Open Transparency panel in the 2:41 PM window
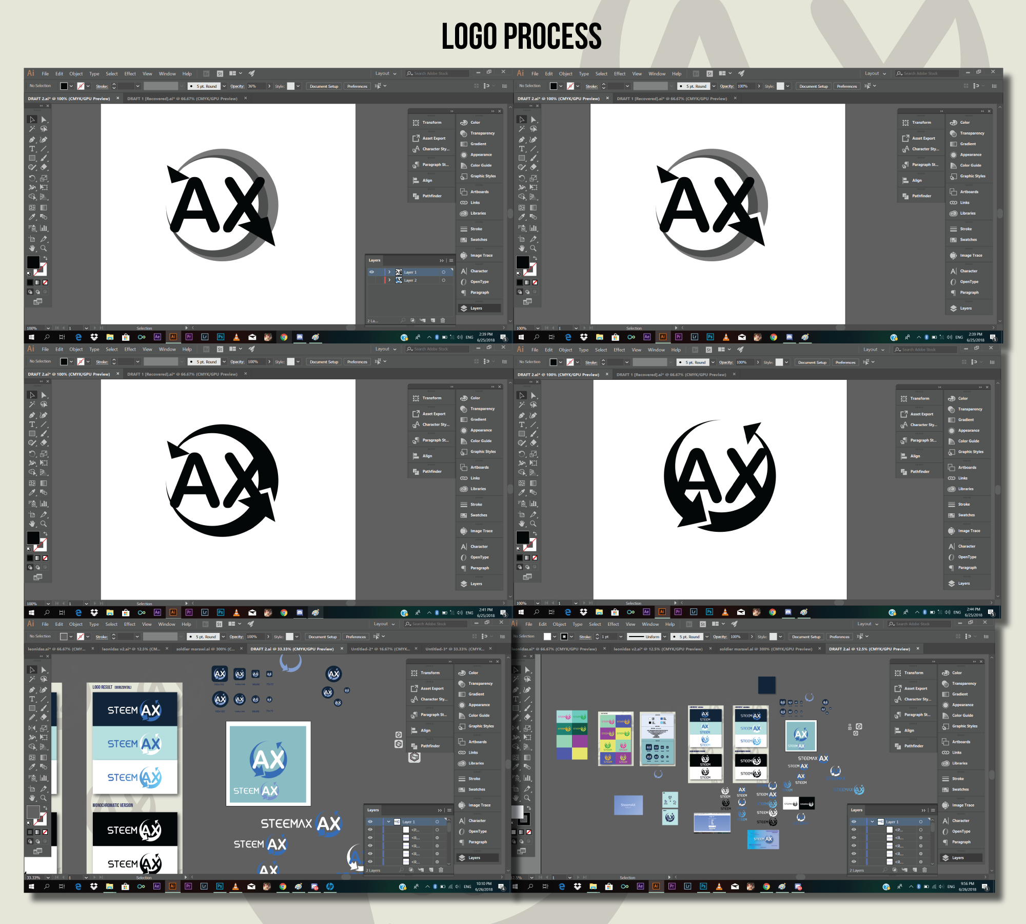1026x924 pixels. click(478, 409)
